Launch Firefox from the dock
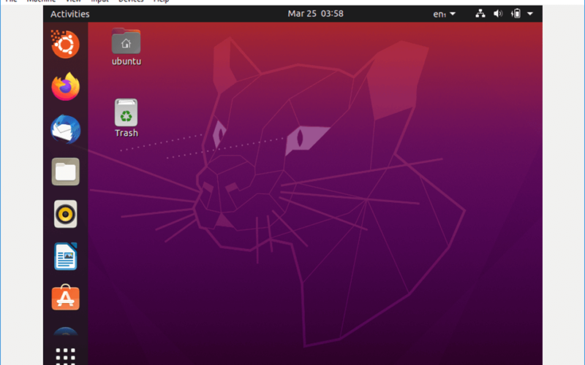The width and height of the screenshot is (585, 365). pos(65,86)
